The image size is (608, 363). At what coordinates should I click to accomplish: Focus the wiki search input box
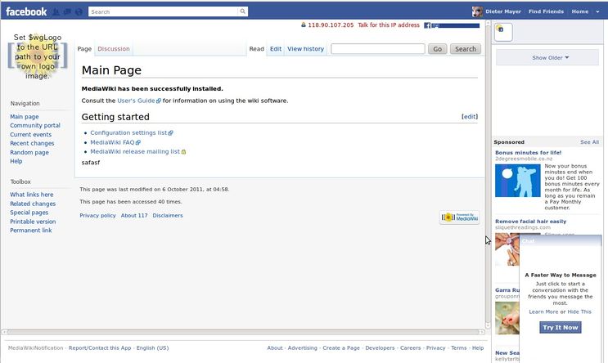tap(378, 49)
